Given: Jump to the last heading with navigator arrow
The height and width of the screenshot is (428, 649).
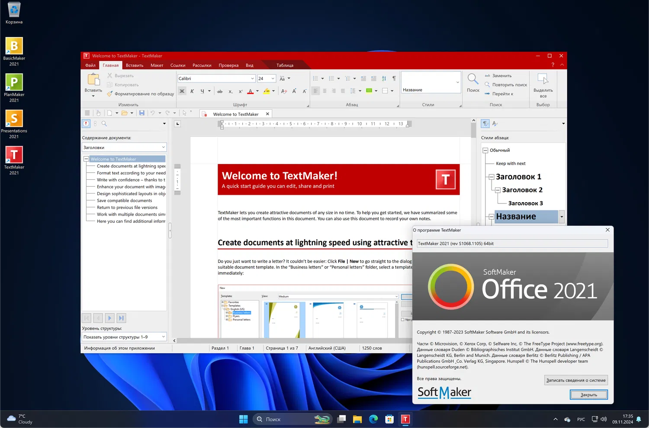Looking at the screenshot, I should [121, 318].
